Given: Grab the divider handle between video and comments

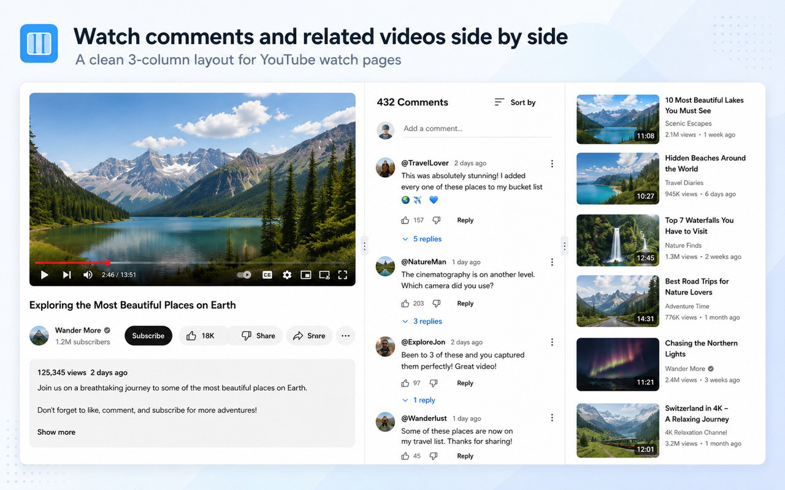Looking at the screenshot, I should click(364, 246).
